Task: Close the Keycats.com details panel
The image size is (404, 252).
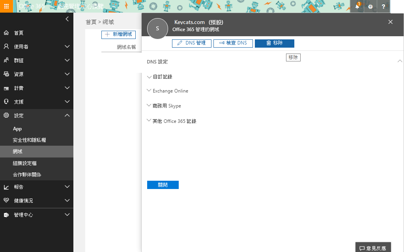Action: (x=390, y=22)
